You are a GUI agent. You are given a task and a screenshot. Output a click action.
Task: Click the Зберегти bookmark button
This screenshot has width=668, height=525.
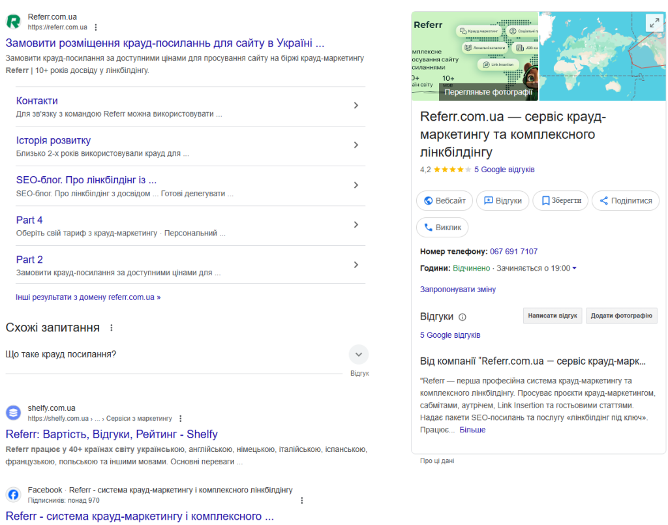pos(560,201)
